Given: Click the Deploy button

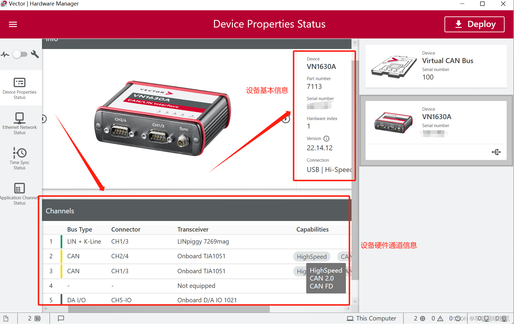Looking at the screenshot, I should [x=474, y=24].
